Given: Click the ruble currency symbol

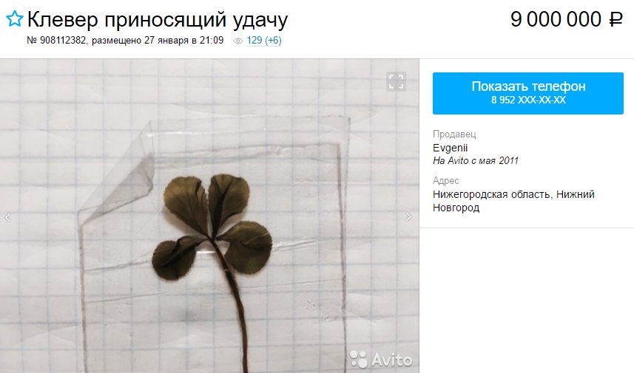Looking at the screenshot, I should click(x=616, y=19).
